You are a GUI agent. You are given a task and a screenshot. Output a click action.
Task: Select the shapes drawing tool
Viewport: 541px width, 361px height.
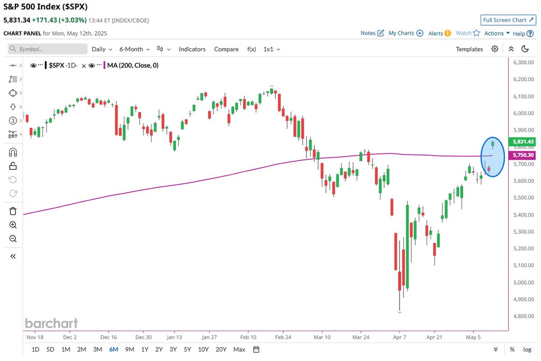(x=13, y=93)
